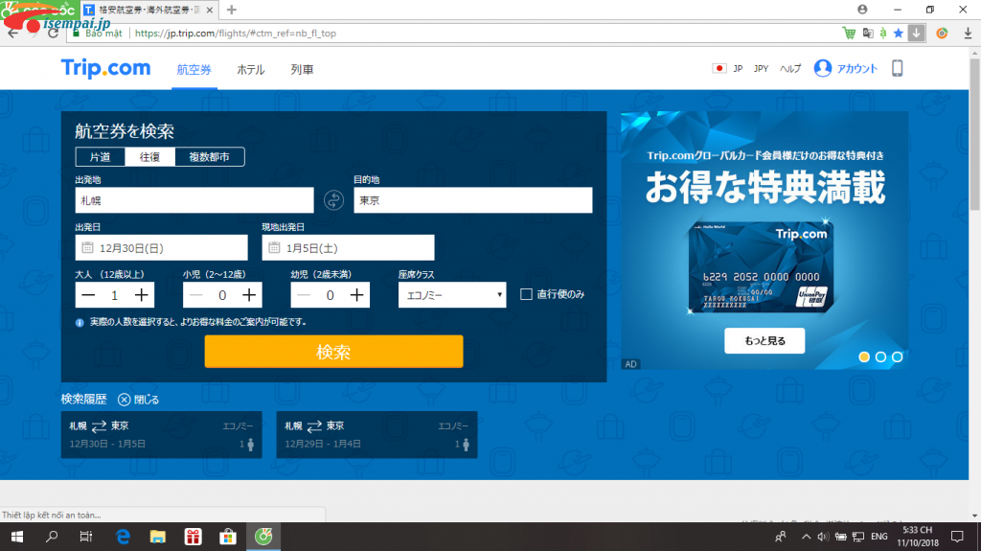The width and height of the screenshot is (981, 551).
Task: Select one-way trip option 片道
Action: [100, 157]
